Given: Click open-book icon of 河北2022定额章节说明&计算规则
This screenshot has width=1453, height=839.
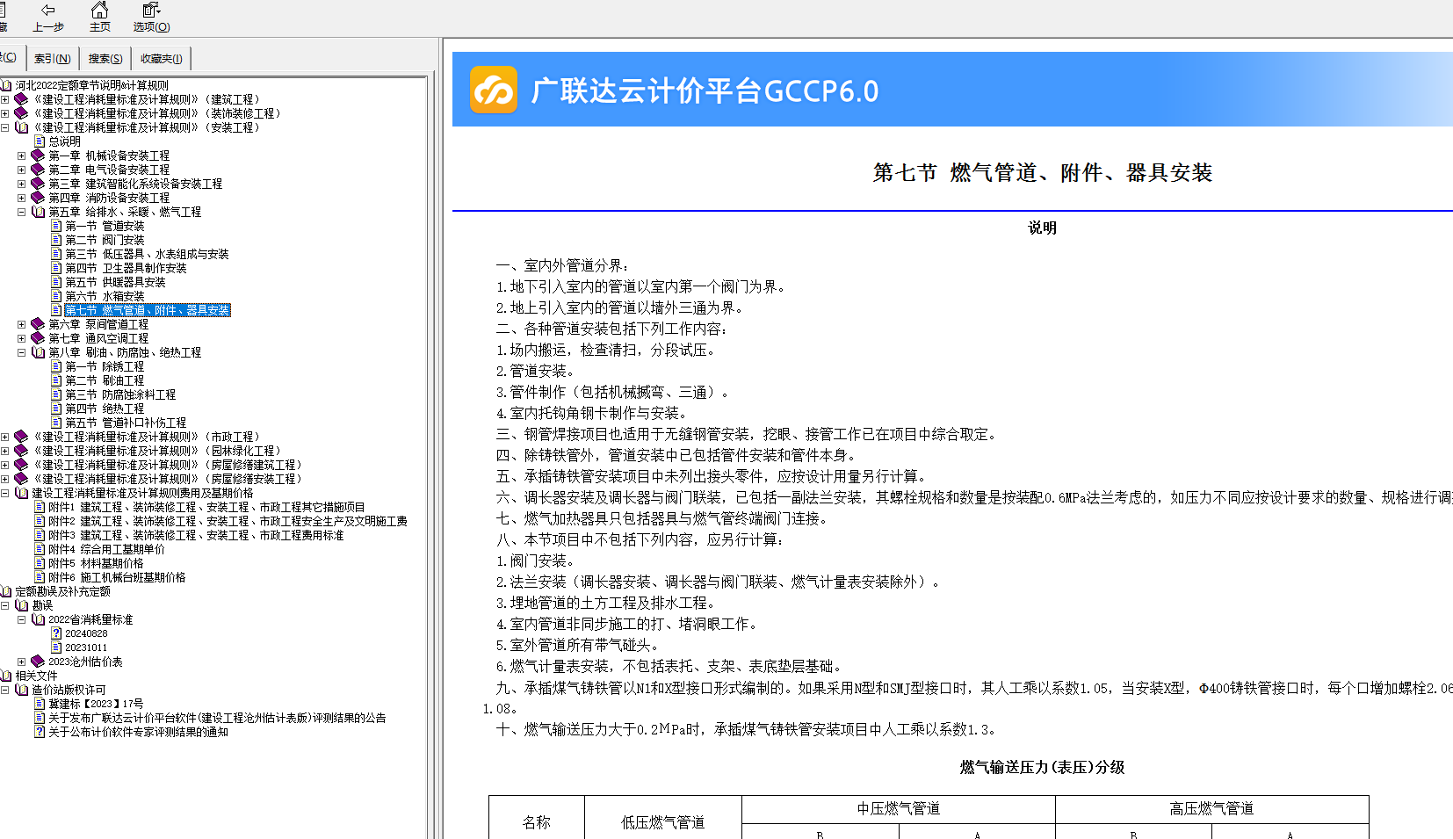Looking at the screenshot, I should click(5, 85).
